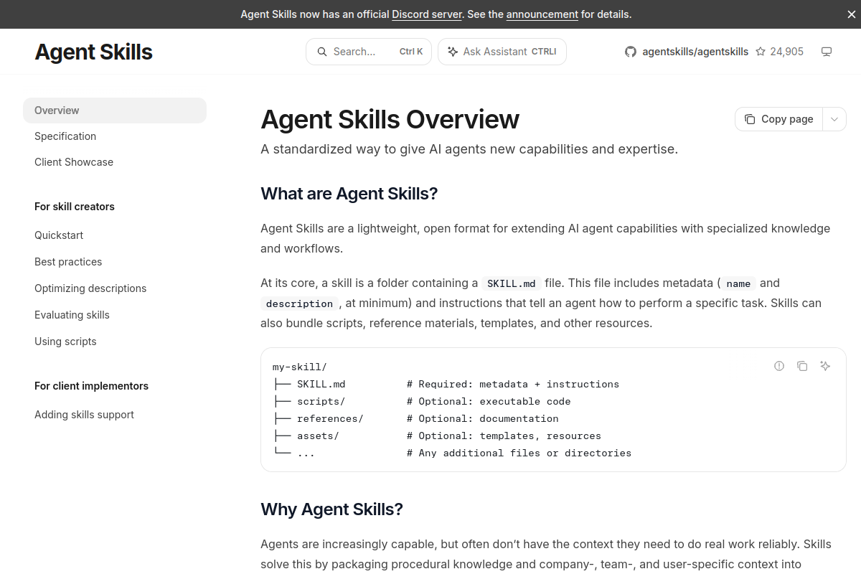This screenshot has height=574, width=861.
Task: Click the "For skill creators" section label
Action: pyautogui.click(x=75, y=207)
